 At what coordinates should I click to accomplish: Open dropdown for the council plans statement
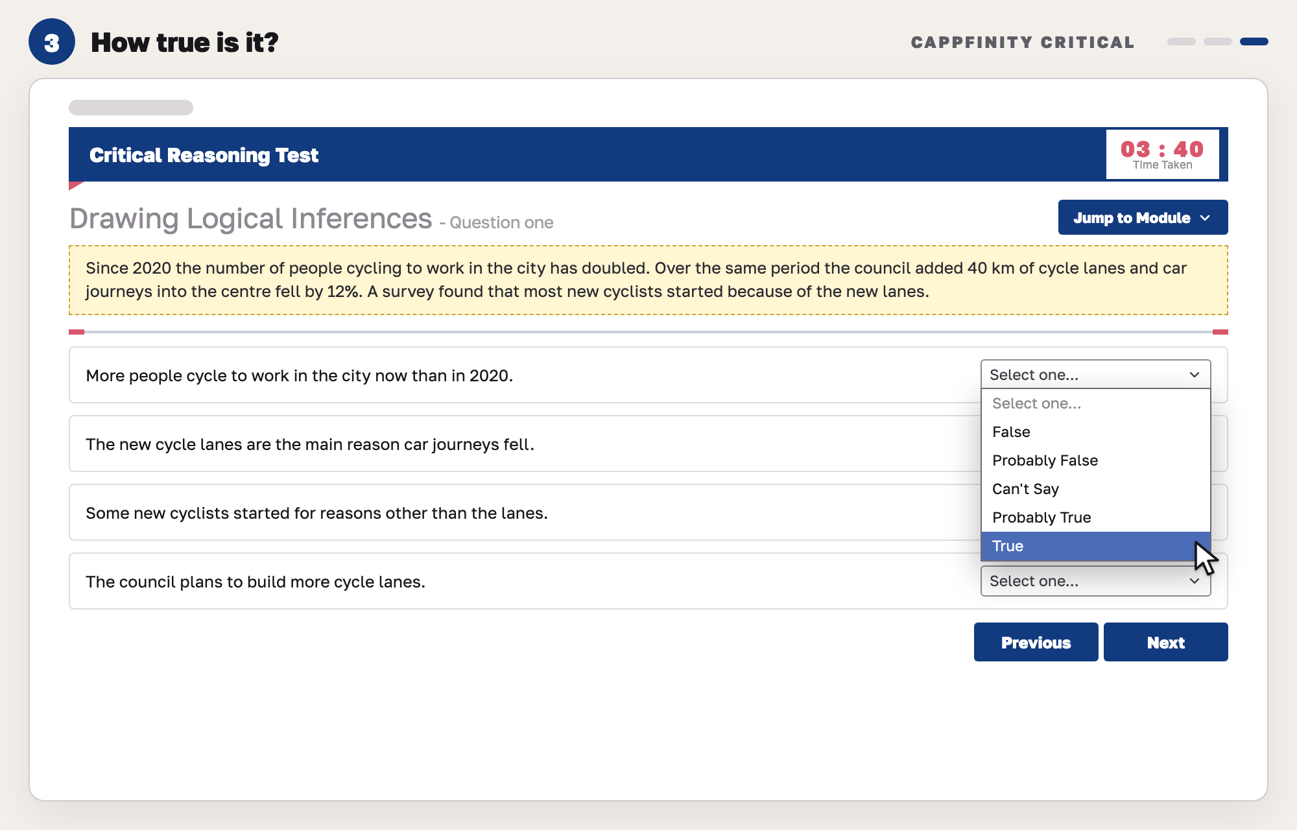pyautogui.click(x=1095, y=581)
